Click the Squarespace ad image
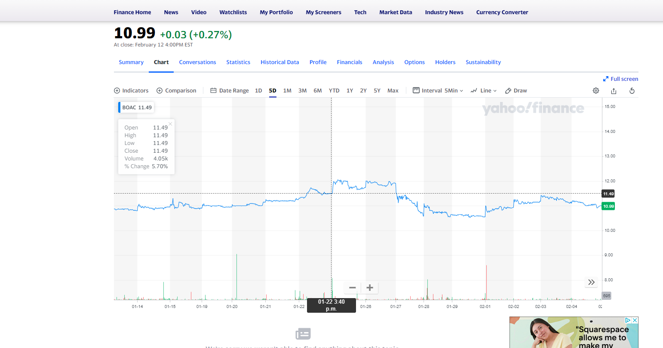The image size is (663, 348). click(574, 333)
